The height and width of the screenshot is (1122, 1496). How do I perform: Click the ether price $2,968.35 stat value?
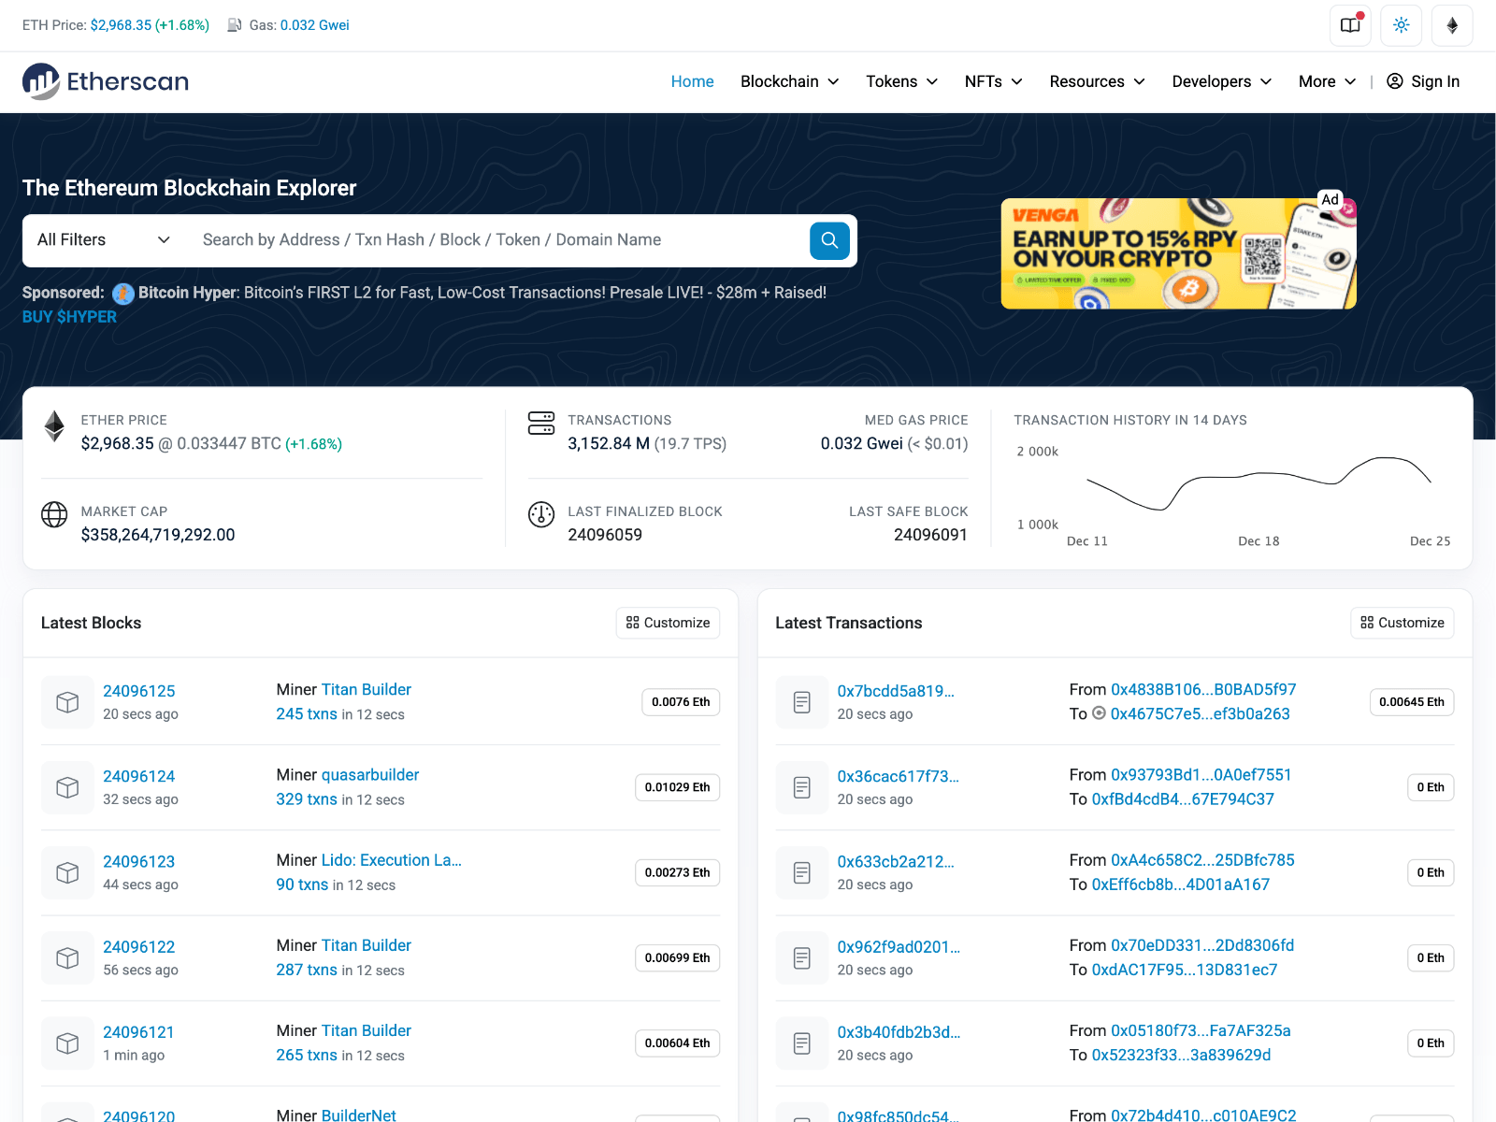point(118,444)
